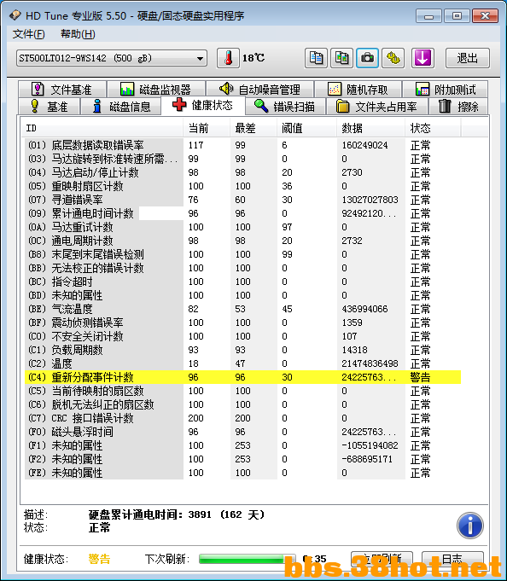This screenshot has height=581, width=507.
Task: Select the (BC) 指令超时 row
Action: click(x=242, y=282)
